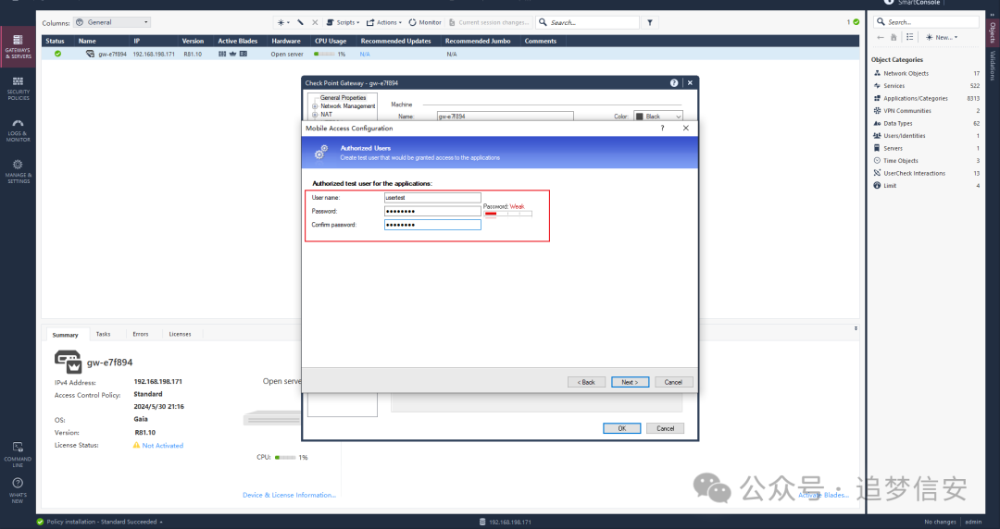Click the Limit category icon
The image size is (1000, 529).
click(877, 186)
